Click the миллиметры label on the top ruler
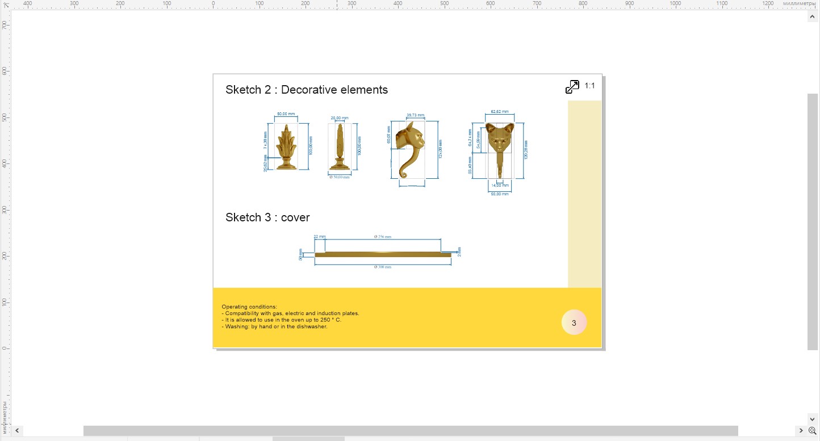The height and width of the screenshot is (441, 820). point(801,3)
